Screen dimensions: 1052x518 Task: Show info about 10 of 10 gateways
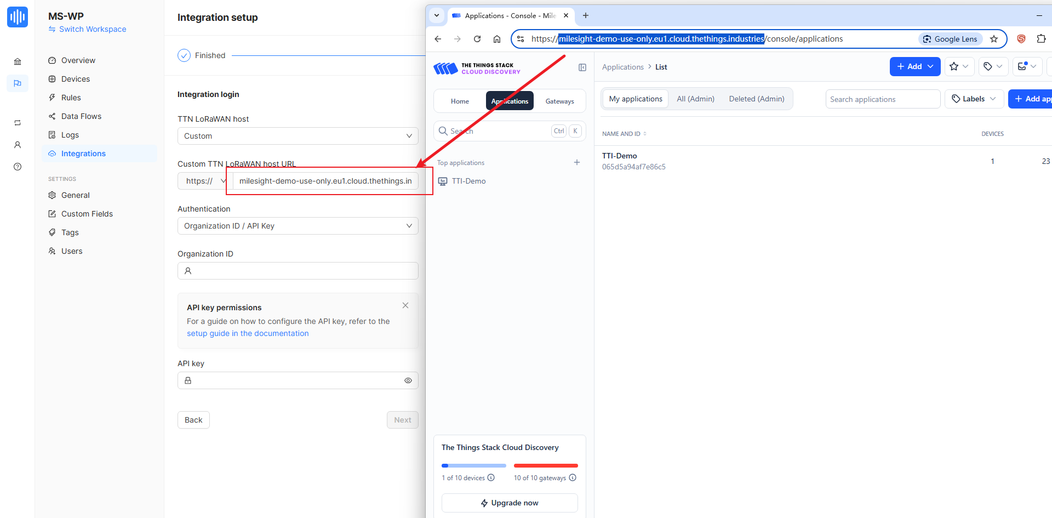point(573,477)
